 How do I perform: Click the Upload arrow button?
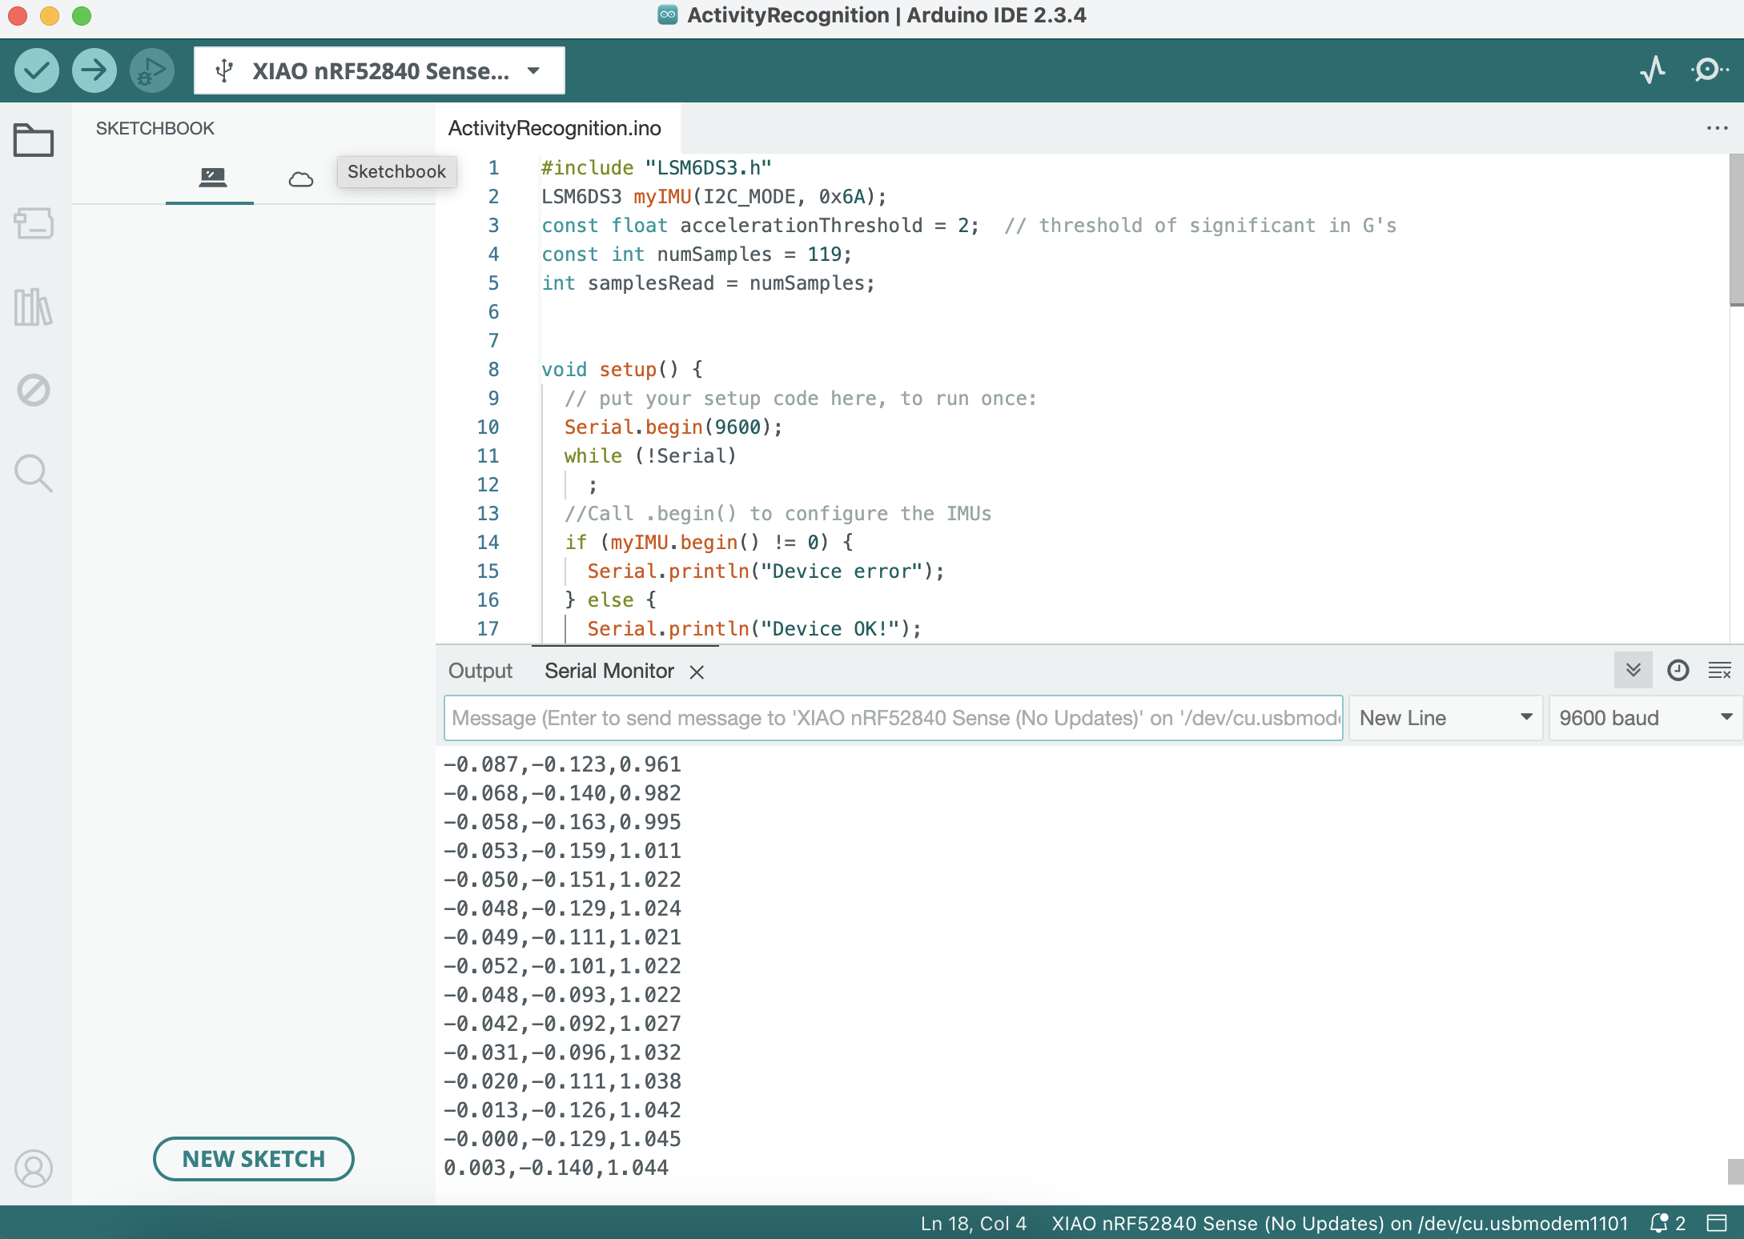coord(94,70)
